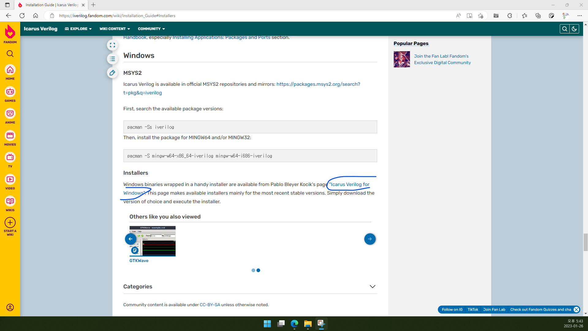Viewport: 588px width, 331px height.
Task: Open Icarus Verilog for Windows link
Action: tap(349, 185)
